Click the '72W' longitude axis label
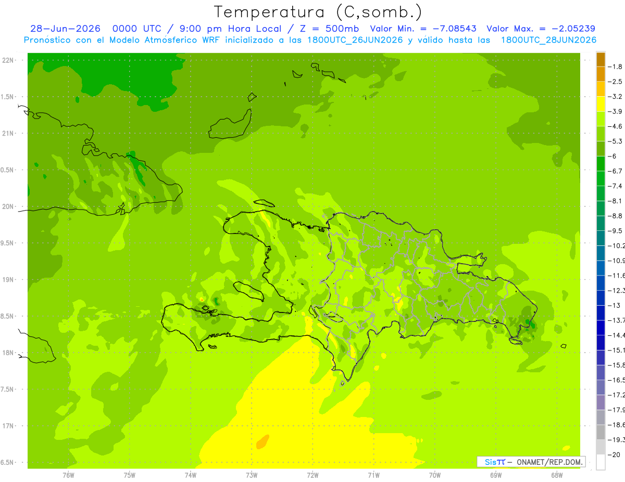The height and width of the screenshot is (482, 625). tap(312, 475)
